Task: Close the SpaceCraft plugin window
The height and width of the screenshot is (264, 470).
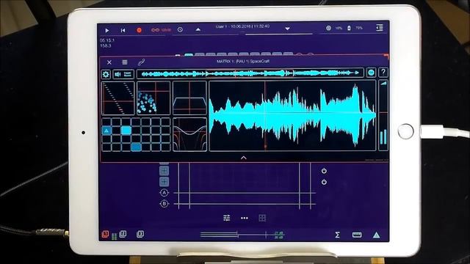Action: [109, 62]
